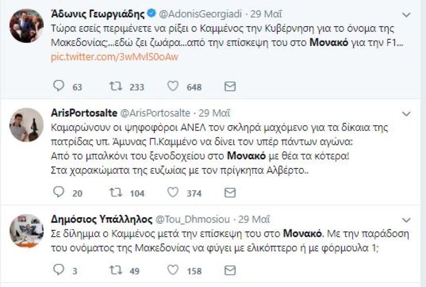
Task: Click ArisPortosalte avatar image
Action: pos(27,126)
